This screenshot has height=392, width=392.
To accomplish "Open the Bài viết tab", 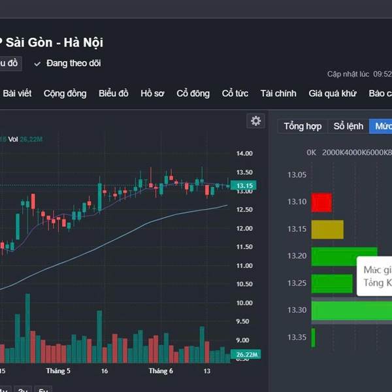I will (x=17, y=93).
